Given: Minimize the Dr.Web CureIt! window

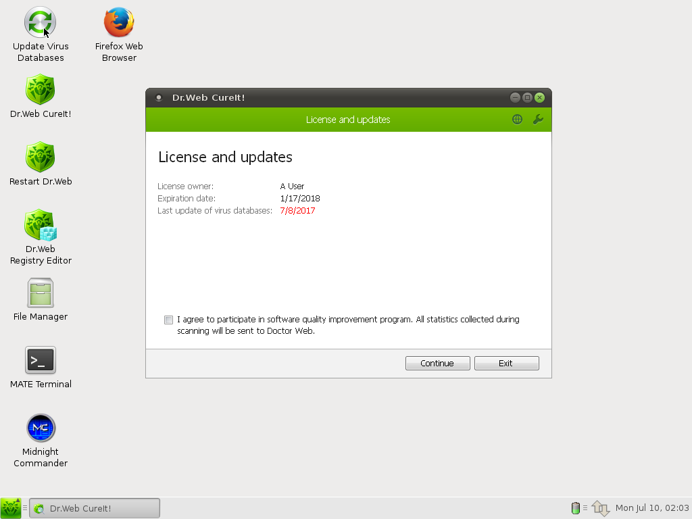Looking at the screenshot, I should click(x=515, y=97).
